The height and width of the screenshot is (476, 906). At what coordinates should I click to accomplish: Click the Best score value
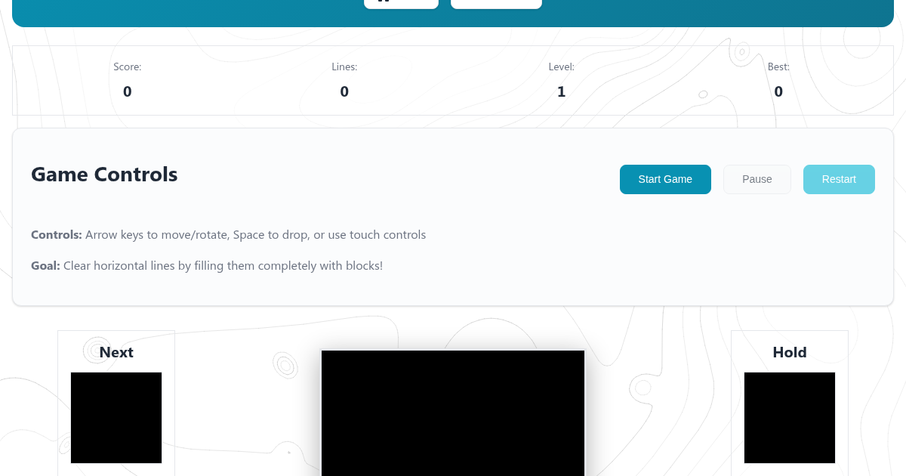[778, 91]
